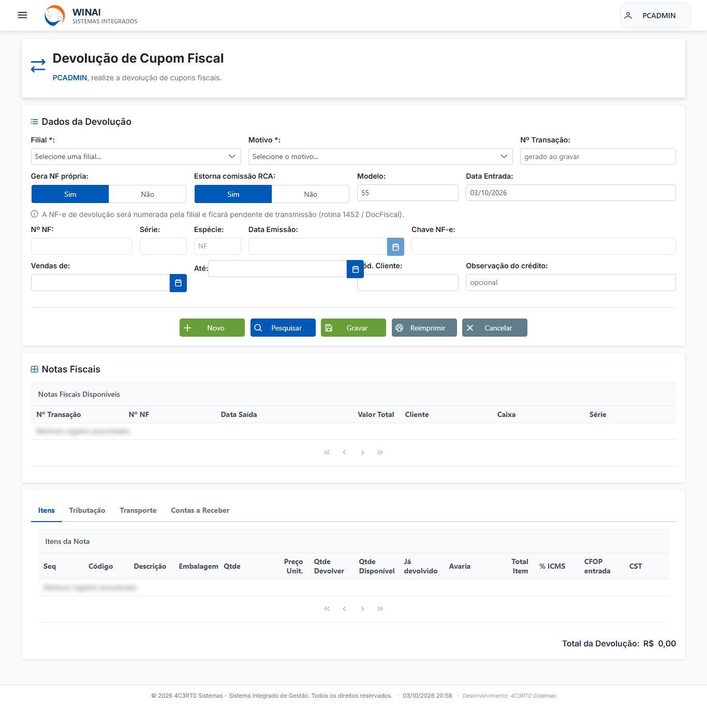Select Sim for Estorna comissão RCA
This screenshot has height=707, width=707.
coord(233,194)
